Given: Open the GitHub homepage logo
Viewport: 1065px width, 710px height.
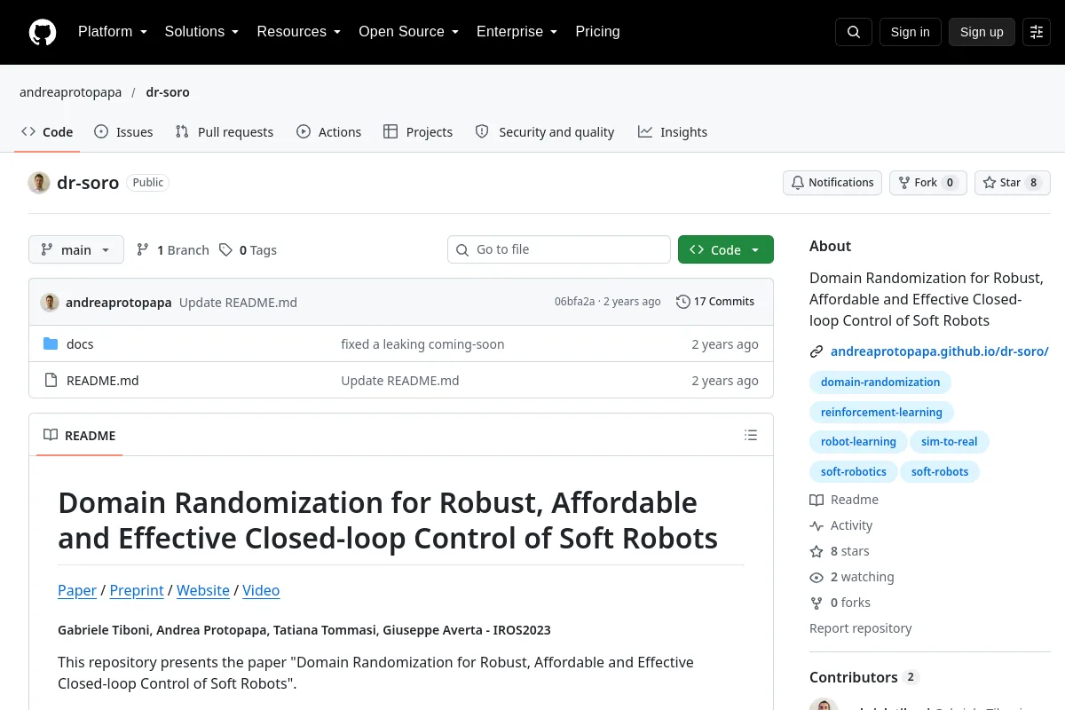Looking at the screenshot, I should 43,32.
